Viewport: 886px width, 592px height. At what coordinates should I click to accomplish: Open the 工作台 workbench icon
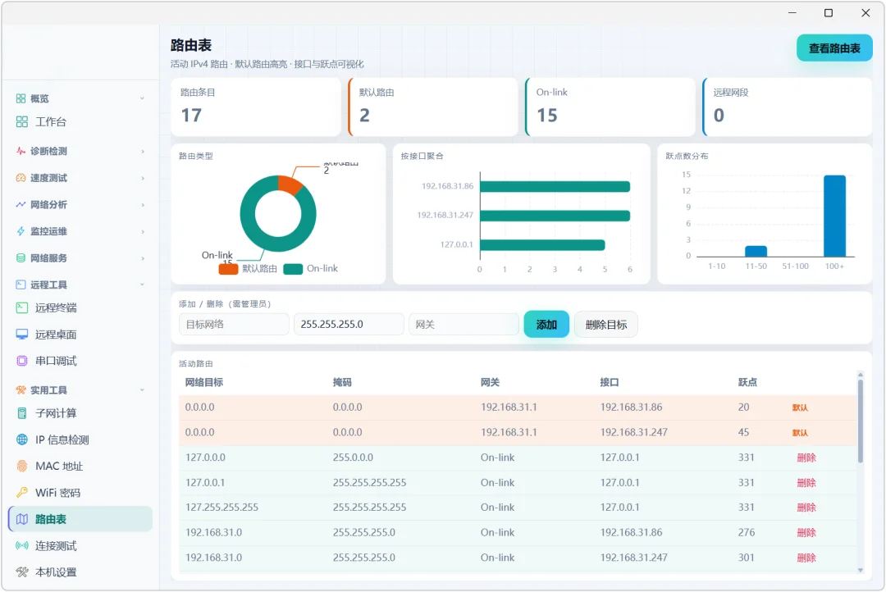tap(22, 122)
